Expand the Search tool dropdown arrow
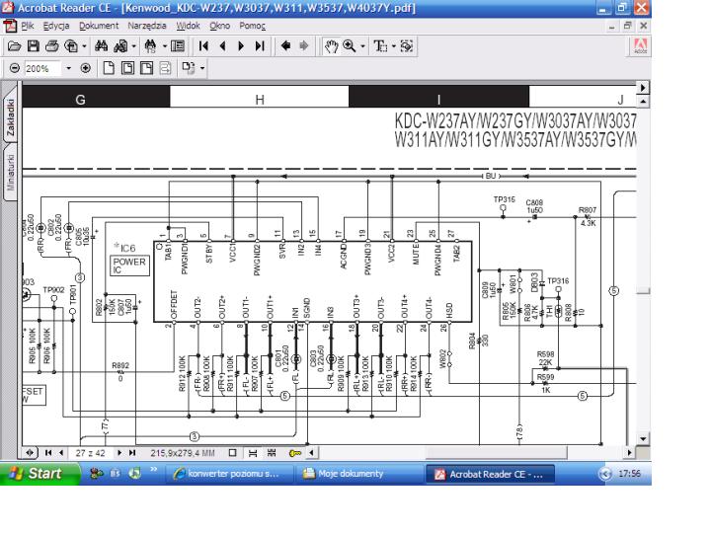Image resolution: width=711 pixels, height=533 pixels. 133,46
